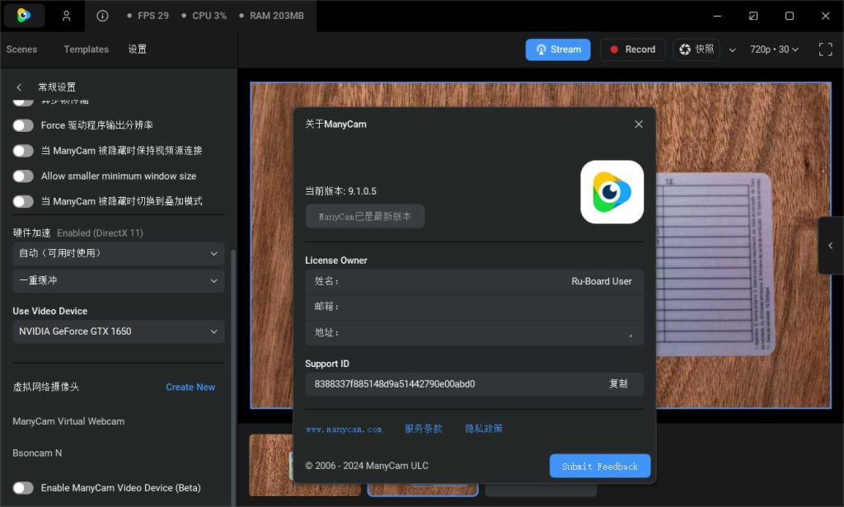This screenshot has width=844, height=507.
Task: Start recording with Record button
Action: [632, 49]
